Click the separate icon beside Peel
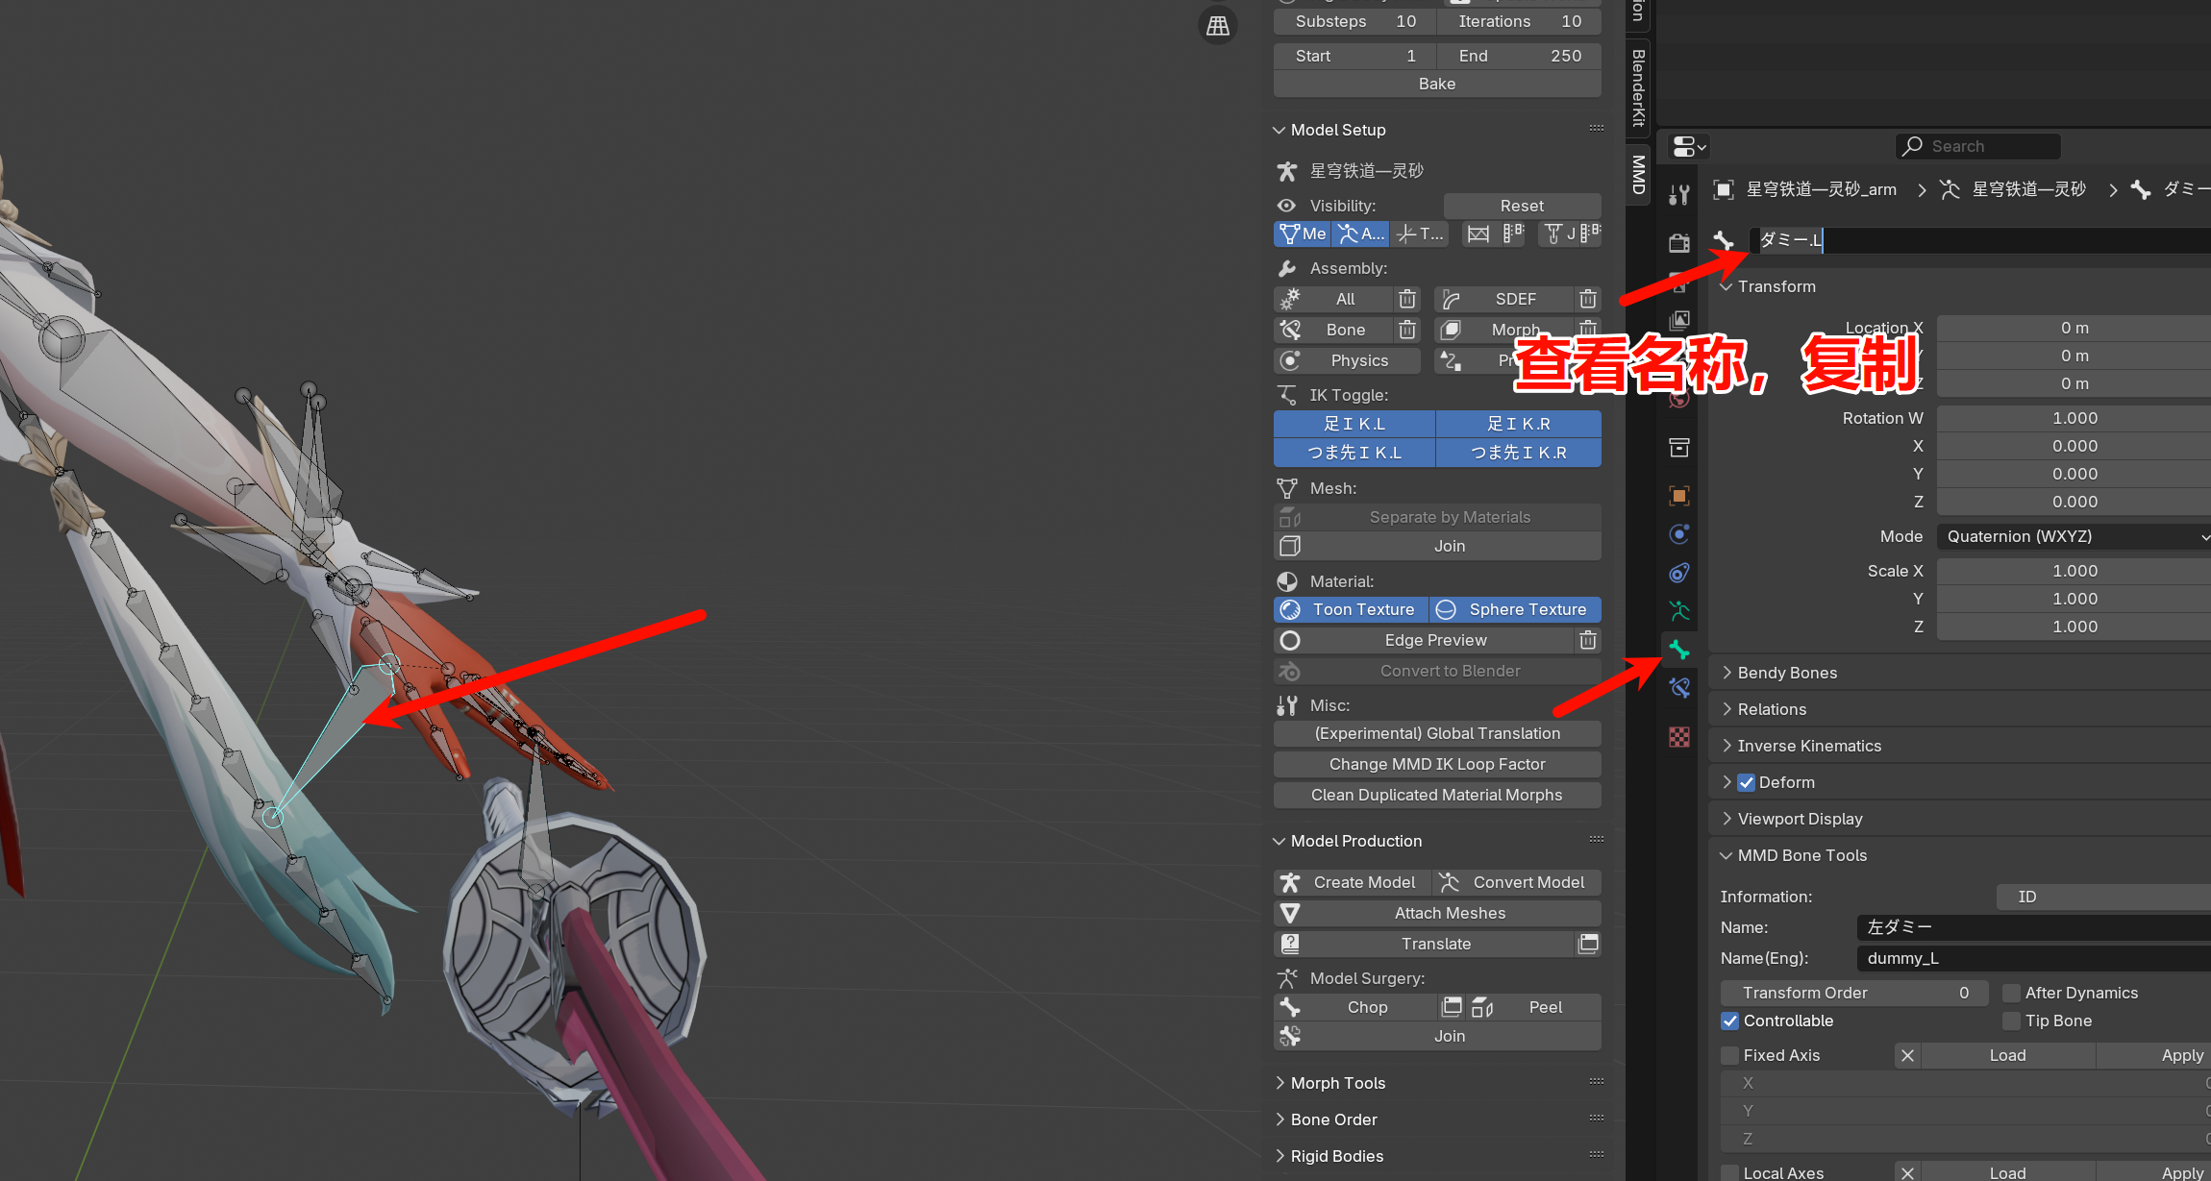Screen dimensions: 2211x1181 click(1482, 1007)
